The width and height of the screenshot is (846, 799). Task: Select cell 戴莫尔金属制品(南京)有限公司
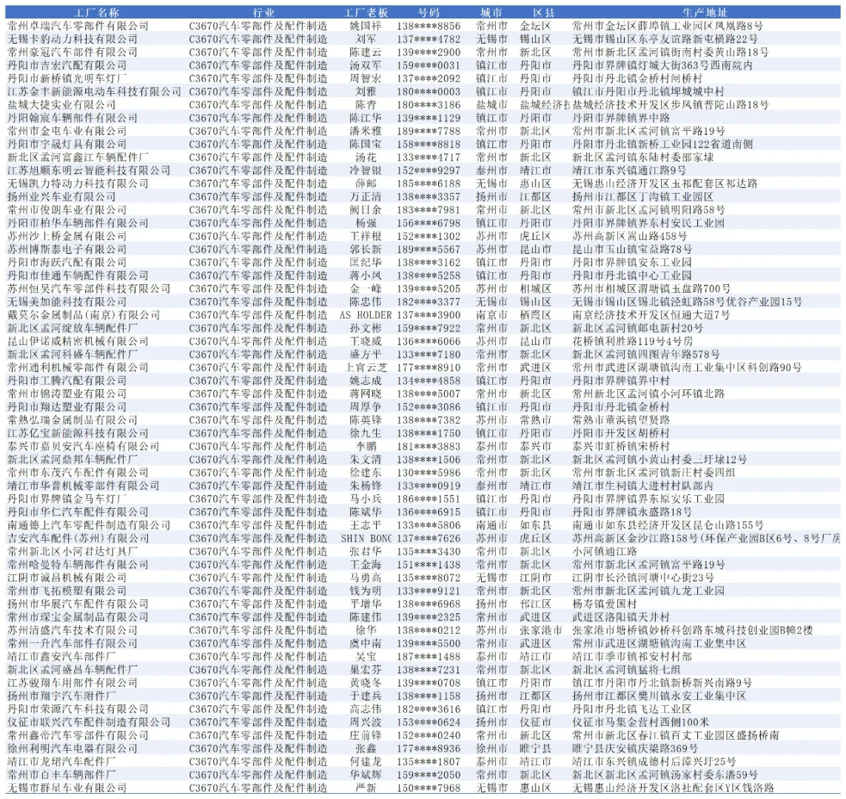point(84,315)
